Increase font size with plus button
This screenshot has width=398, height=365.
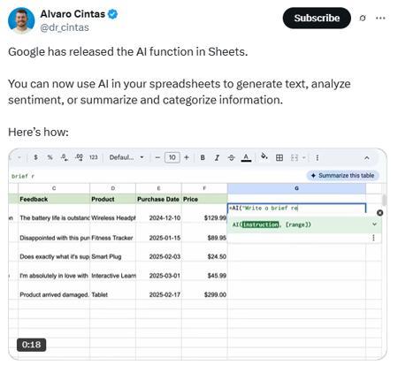click(x=187, y=157)
